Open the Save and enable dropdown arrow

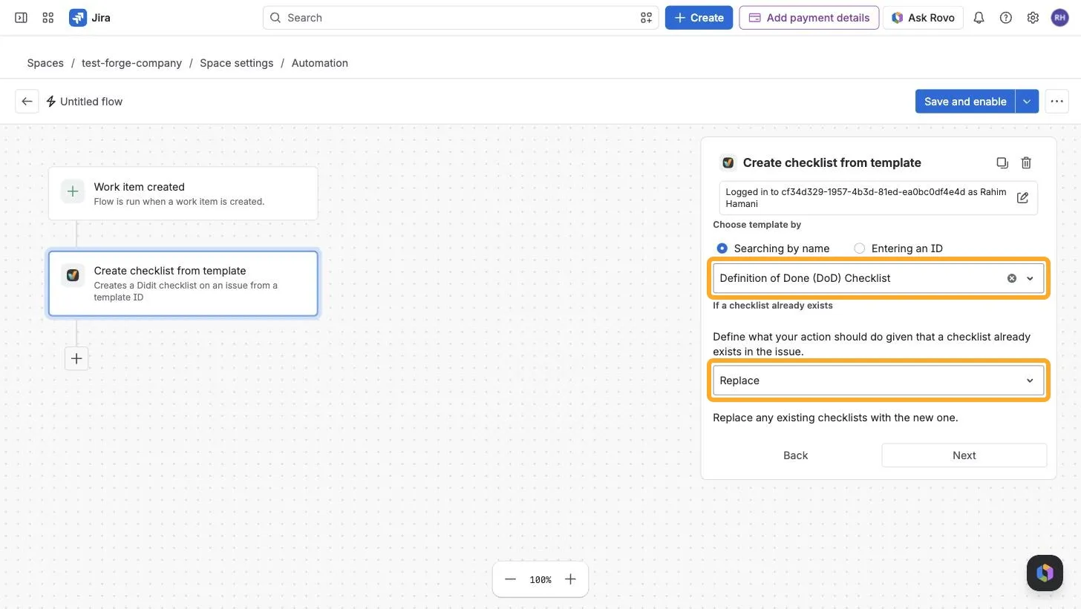[x=1027, y=102]
